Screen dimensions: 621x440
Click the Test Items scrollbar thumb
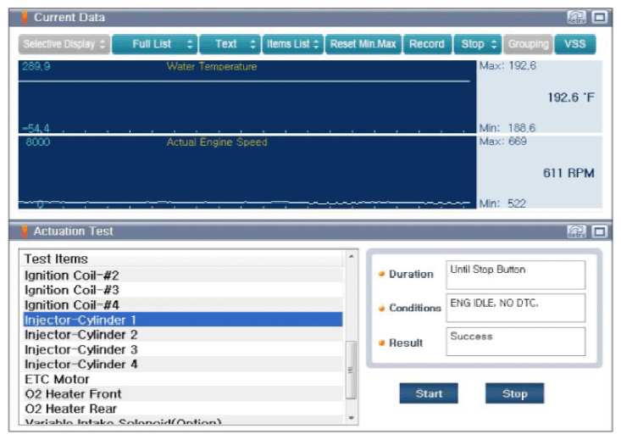tap(351, 370)
